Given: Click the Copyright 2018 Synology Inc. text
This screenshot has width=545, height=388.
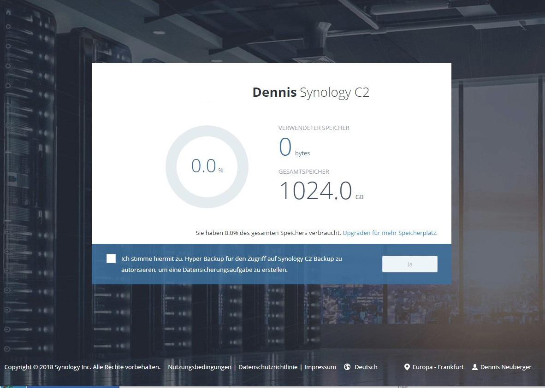Looking at the screenshot, I should [x=83, y=367].
